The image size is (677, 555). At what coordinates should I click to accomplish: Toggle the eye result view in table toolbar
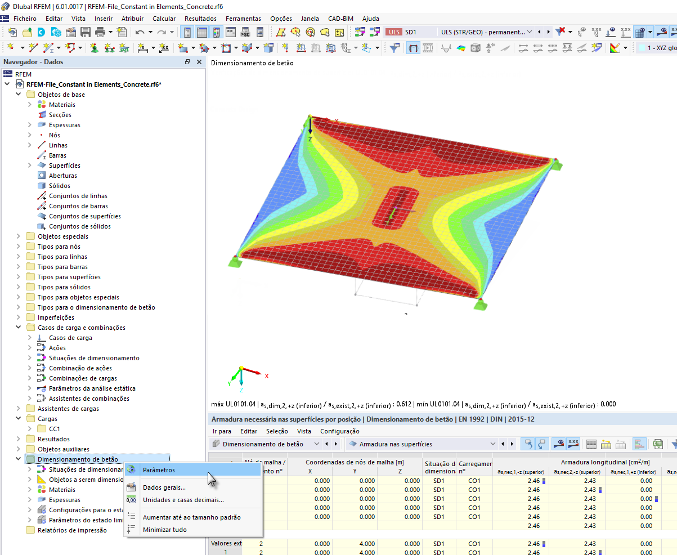pos(559,444)
